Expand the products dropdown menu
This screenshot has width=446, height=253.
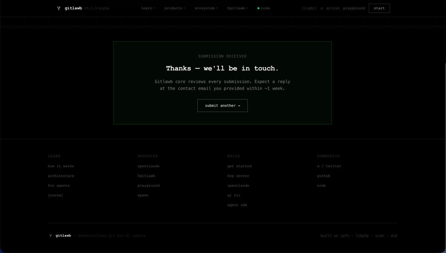click(x=175, y=8)
